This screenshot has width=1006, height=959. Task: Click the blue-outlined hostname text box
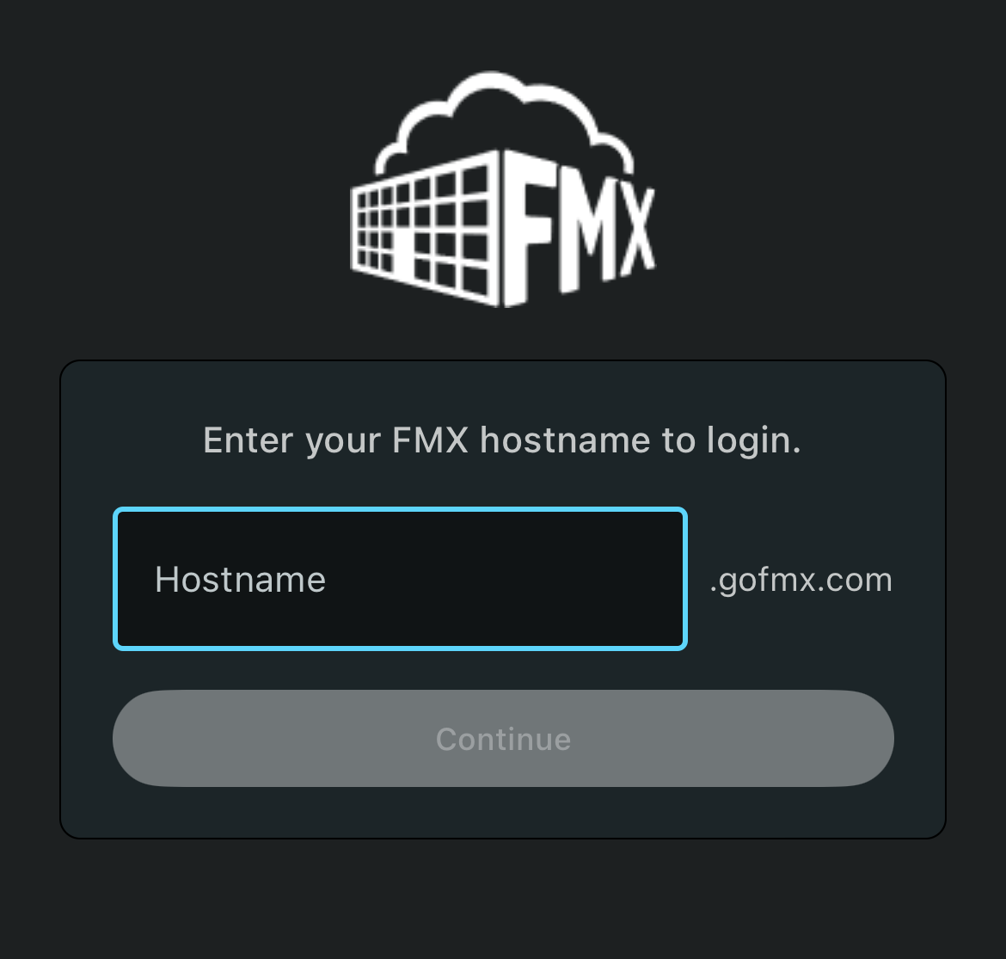point(401,579)
